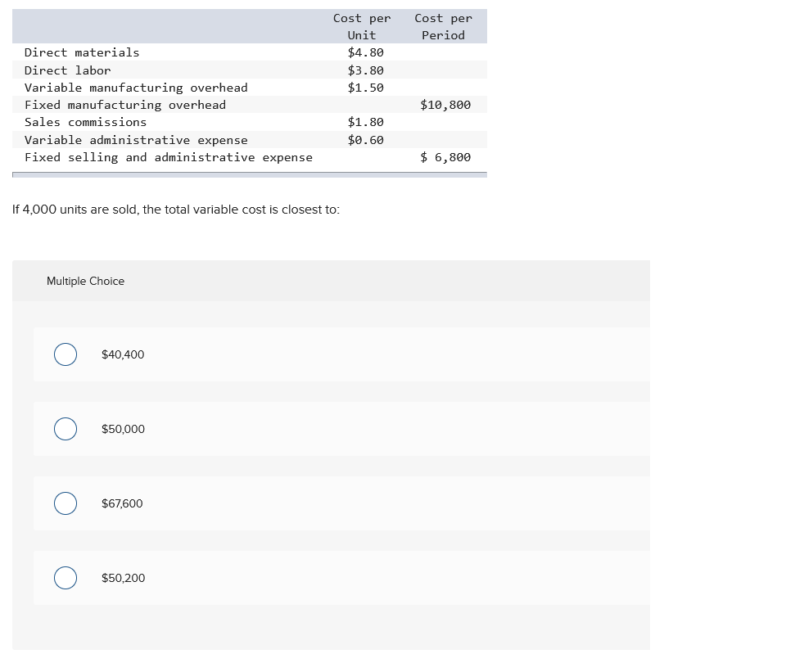This screenshot has height=663, width=786.
Task: Select the $50,000 answer option
Action: (x=65, y=429)
